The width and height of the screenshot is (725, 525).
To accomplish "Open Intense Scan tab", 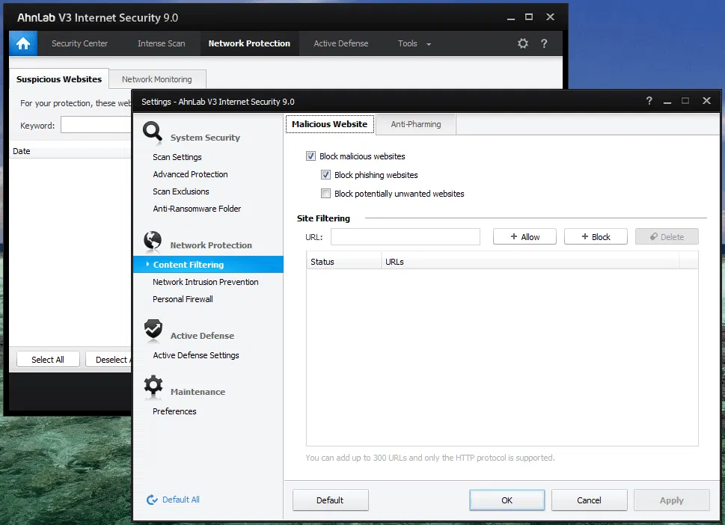I will click(162, 43).
